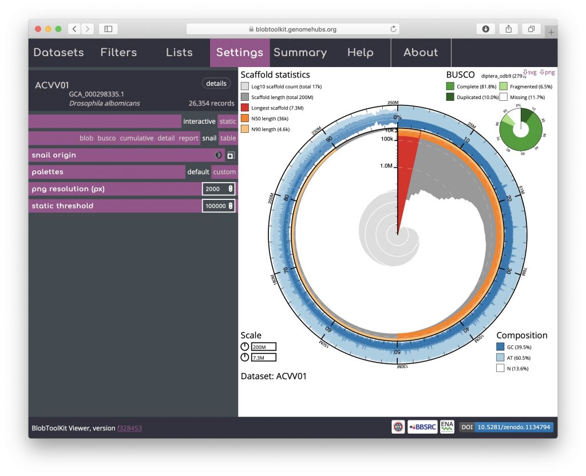
Task: Click the GC composition color swatch
Action: [x=500, y=347]
